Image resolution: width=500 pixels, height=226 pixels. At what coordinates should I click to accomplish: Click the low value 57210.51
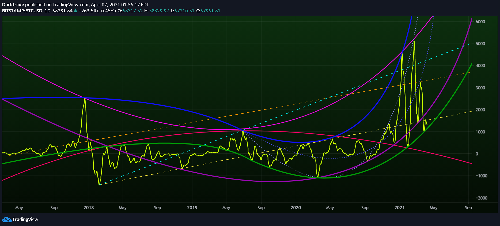coord(184,11)
